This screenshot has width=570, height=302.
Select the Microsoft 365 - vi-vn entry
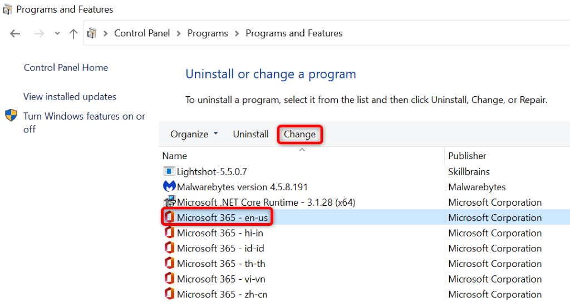click(222, 279)
